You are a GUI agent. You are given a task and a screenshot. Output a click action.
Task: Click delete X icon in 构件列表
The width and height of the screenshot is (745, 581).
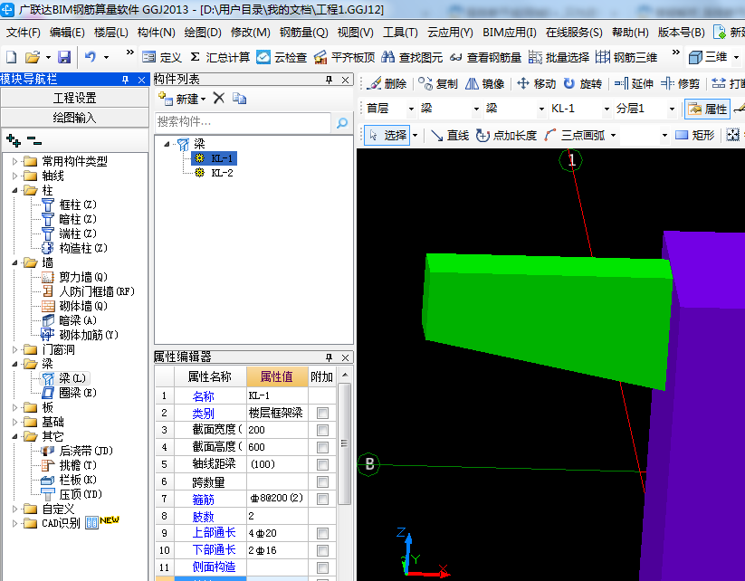[x=218, y=99]
